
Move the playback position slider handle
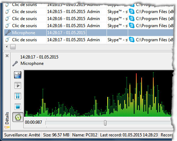pyautogui.click(x=105, y=123)
